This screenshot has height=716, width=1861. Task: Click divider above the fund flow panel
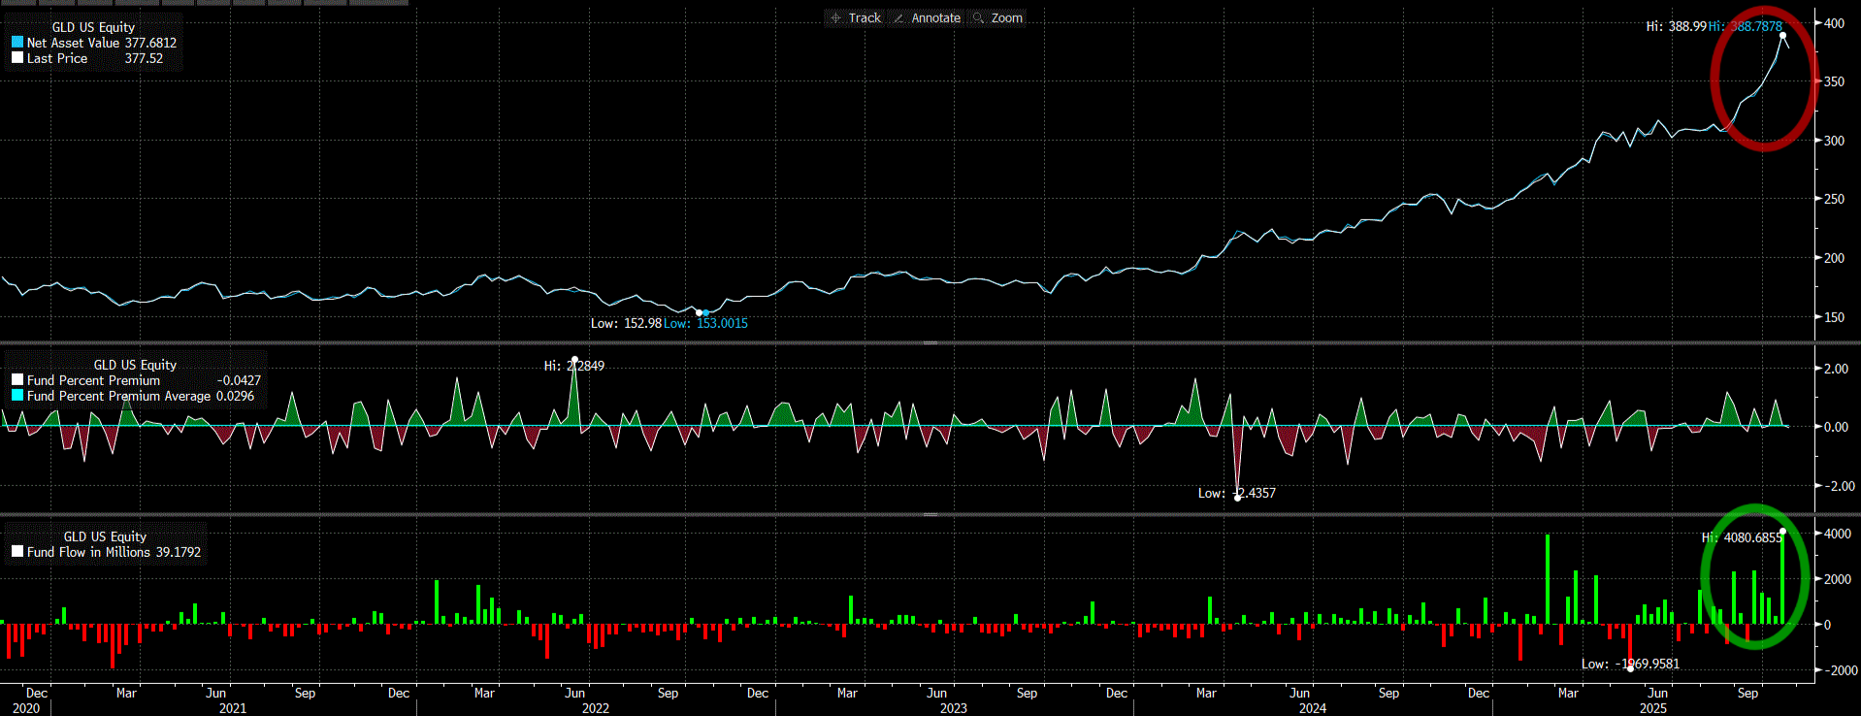930,514
